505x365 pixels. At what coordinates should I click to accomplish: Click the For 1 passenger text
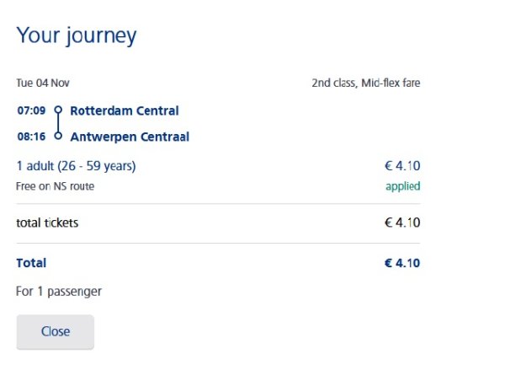pyautogui.click(x=59, y=292)
